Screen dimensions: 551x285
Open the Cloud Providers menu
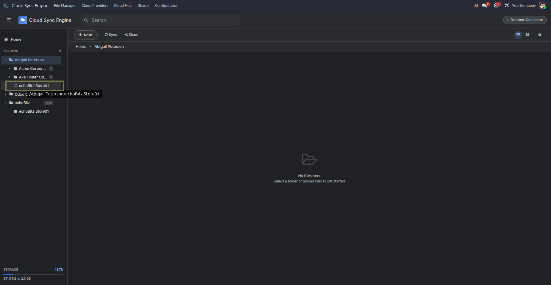[95, 5]
